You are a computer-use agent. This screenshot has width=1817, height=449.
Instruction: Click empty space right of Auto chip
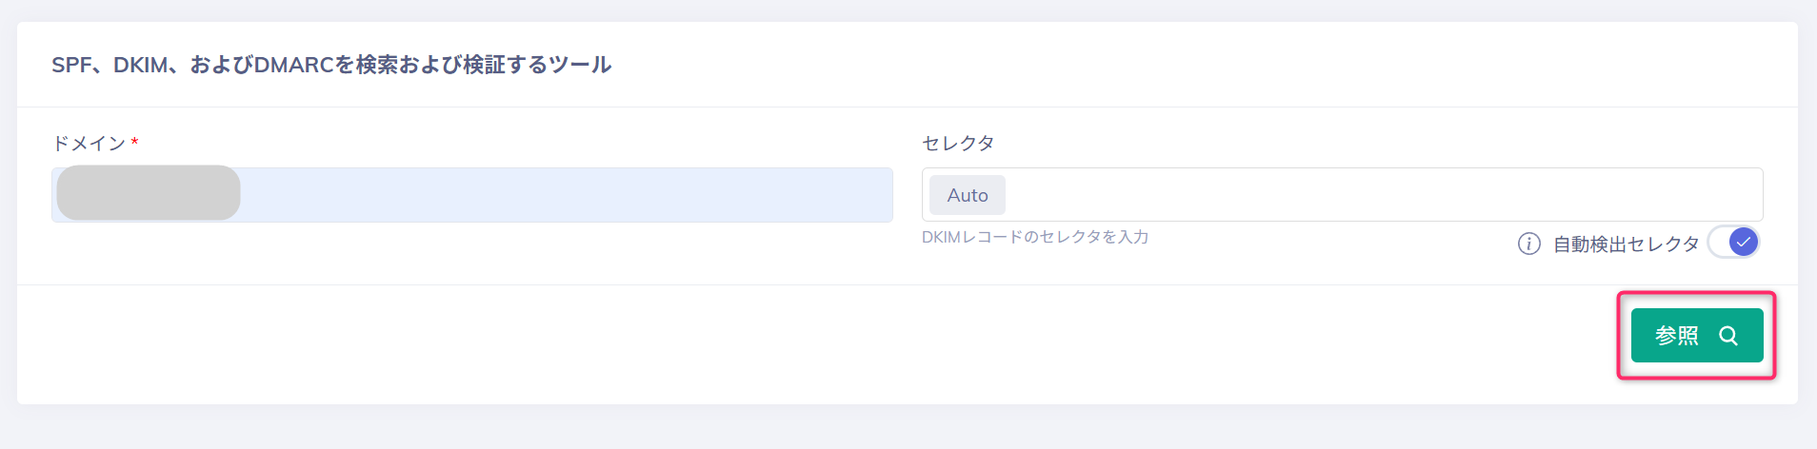(x=1238, y=195)
